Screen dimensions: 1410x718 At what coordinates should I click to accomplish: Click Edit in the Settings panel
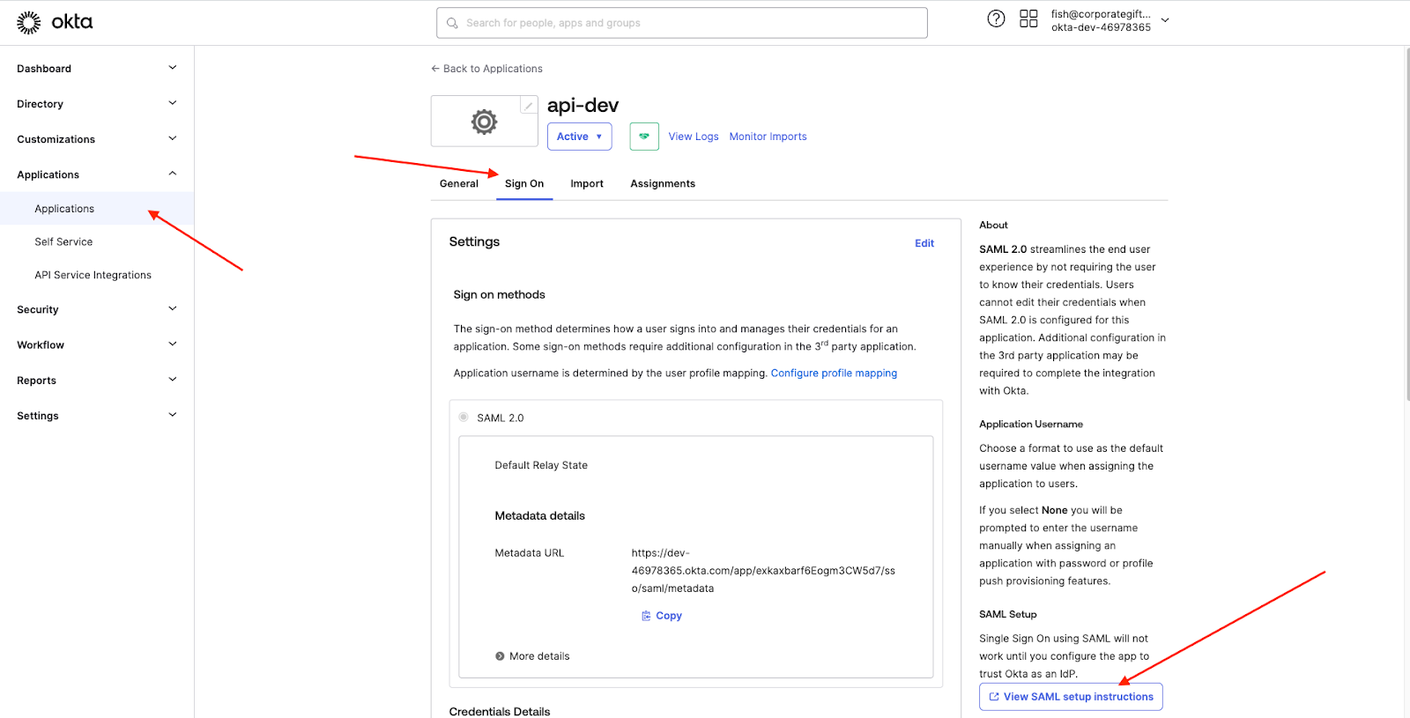point(924,243)
